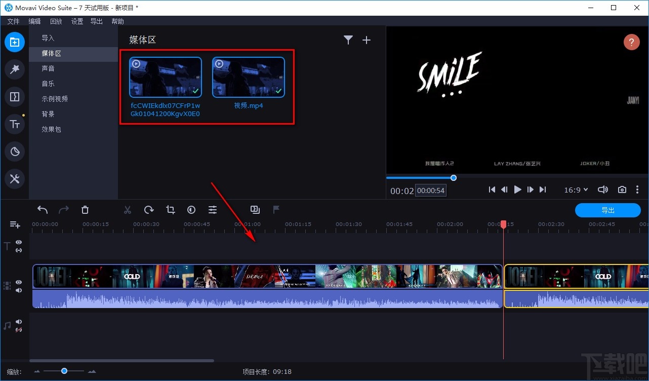
Task: Open the 设置 menu
Action: [77, 21]
